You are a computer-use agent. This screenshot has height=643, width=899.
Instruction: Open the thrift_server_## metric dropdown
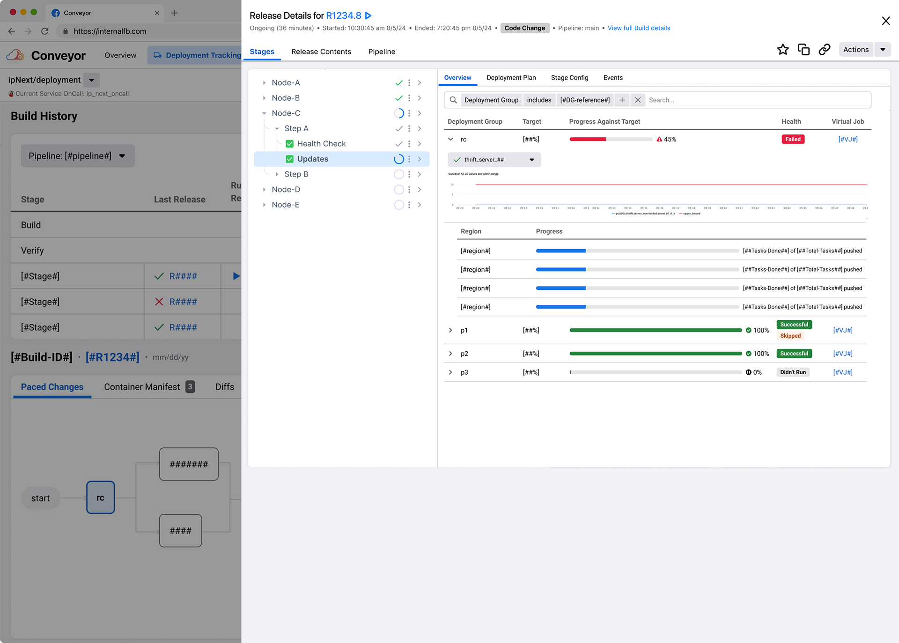(494, 160)
